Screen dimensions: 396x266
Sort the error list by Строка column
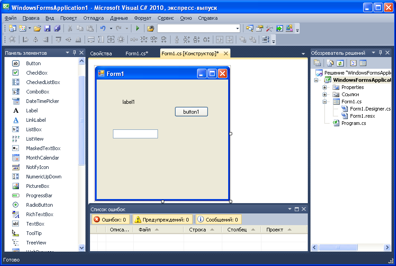203,230
